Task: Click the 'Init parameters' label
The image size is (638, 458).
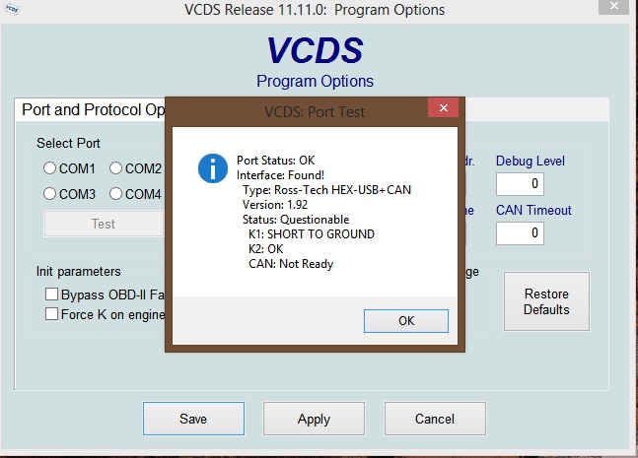Action: (x=79, y=271)
